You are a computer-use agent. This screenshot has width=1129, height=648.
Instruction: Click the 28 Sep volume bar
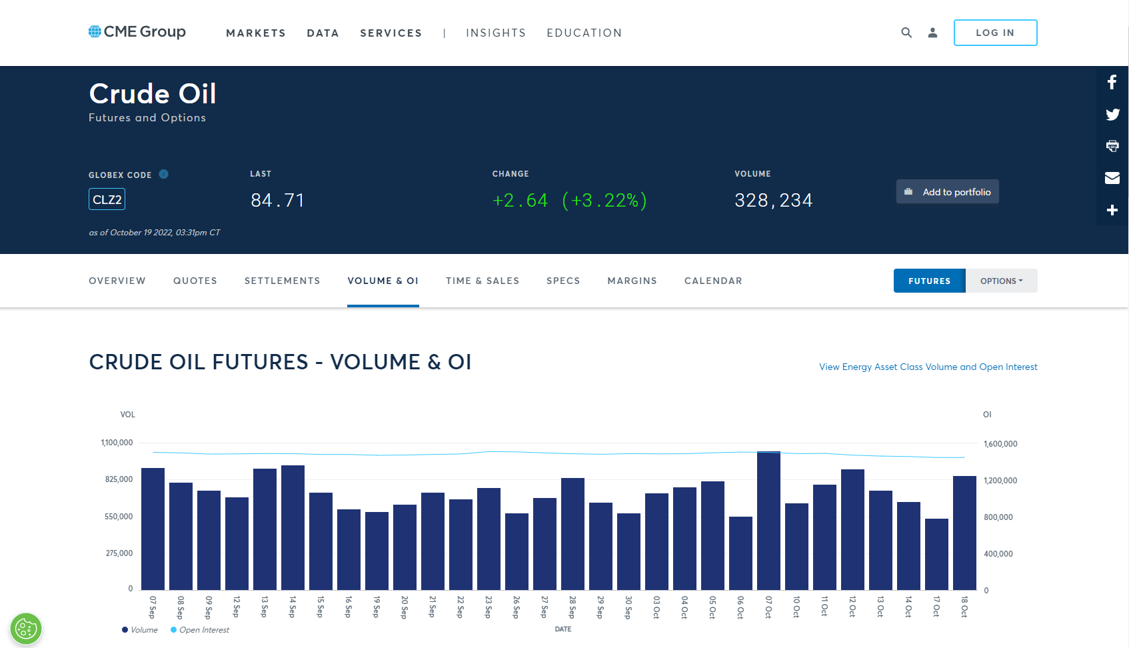(572, 534)
